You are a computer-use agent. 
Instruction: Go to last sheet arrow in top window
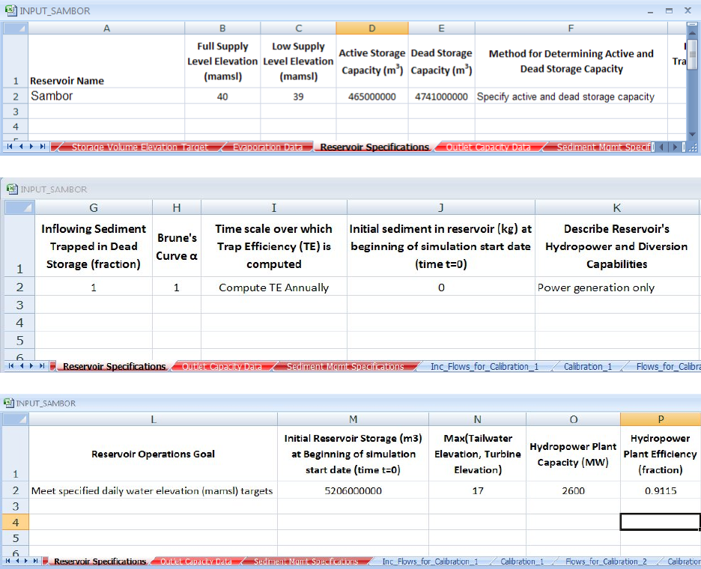click(43, 146)
